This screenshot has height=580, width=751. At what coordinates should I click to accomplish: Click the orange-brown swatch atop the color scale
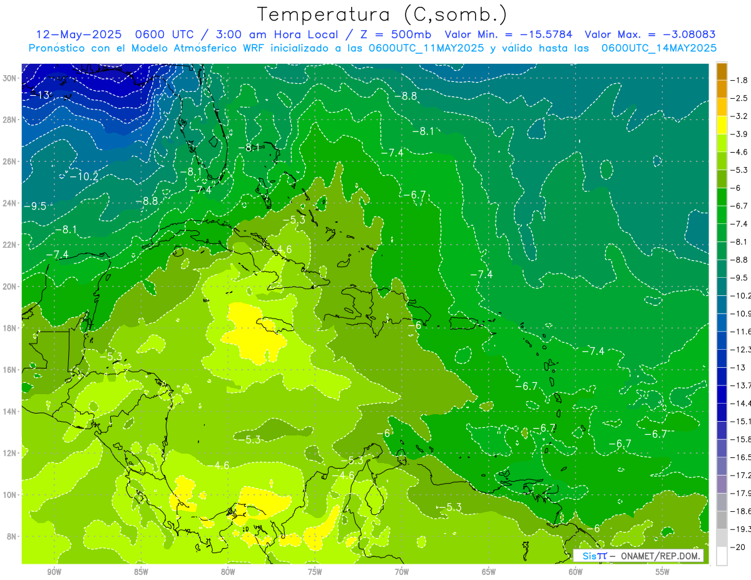722,71
